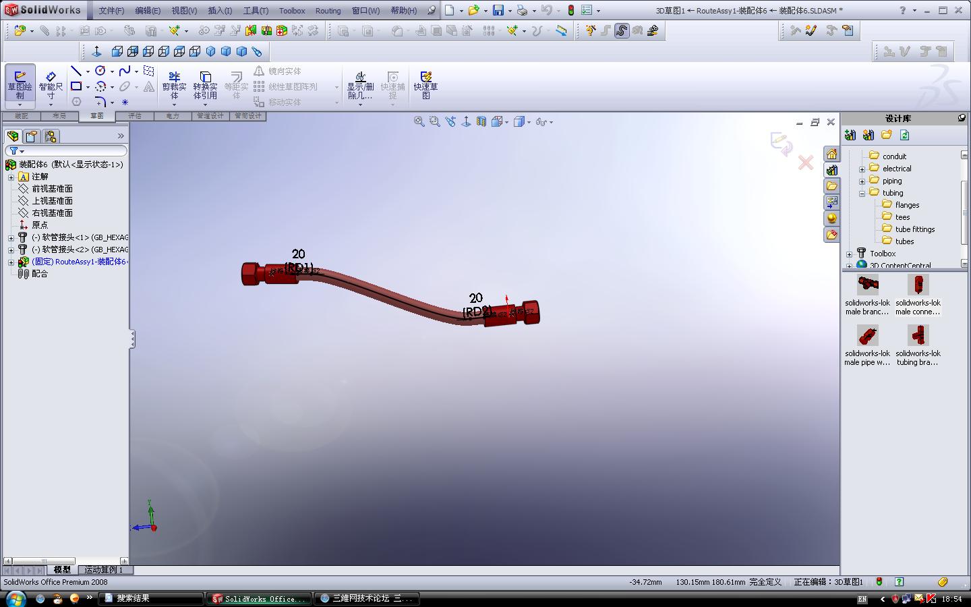Open the File Explorer tab in task pane

click(x=831, y=186)
